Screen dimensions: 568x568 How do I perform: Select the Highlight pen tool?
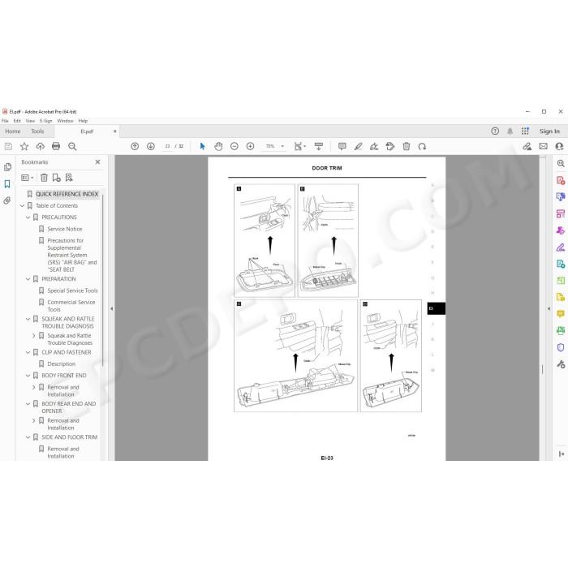(x=359, y=146)
